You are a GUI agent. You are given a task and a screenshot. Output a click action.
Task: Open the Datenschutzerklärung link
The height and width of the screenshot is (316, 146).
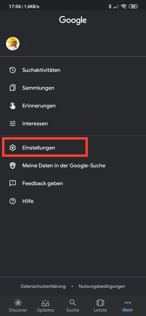[x=43, y=286]
